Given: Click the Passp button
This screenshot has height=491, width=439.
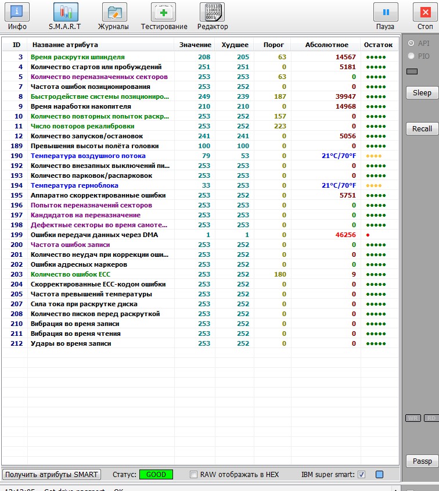Looking at the screenshot, I should pos(422,461).
